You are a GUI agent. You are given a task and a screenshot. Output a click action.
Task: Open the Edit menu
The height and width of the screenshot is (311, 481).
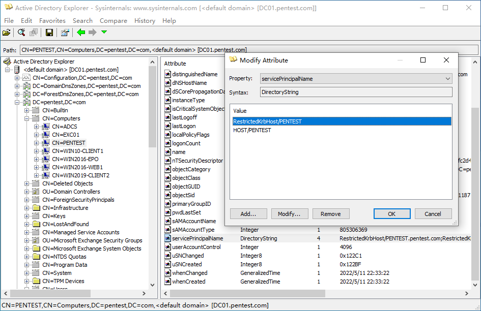click(x=26, y=20)
